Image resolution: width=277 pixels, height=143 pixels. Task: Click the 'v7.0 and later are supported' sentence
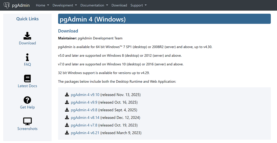121,64
